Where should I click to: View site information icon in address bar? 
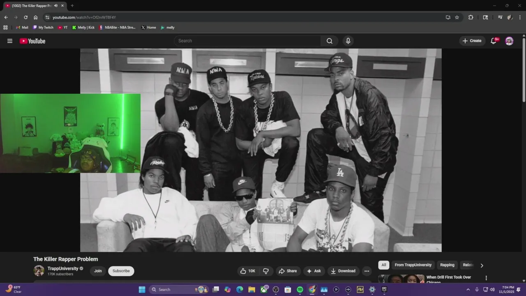[47, 17]
